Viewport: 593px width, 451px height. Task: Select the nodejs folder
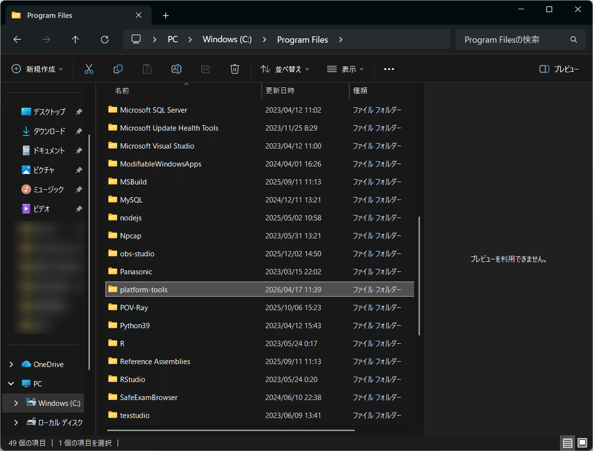point(260,217)
